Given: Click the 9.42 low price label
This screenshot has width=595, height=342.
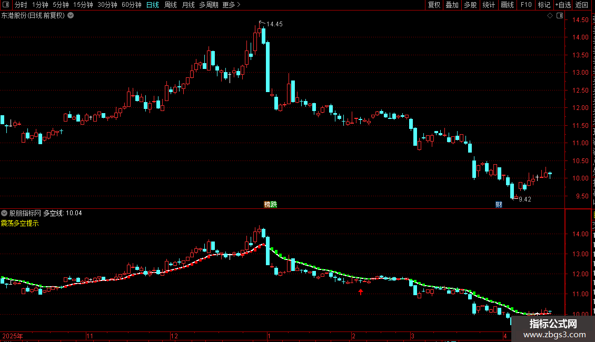Looking at the screenshot, I should click(x=525, y=199).
